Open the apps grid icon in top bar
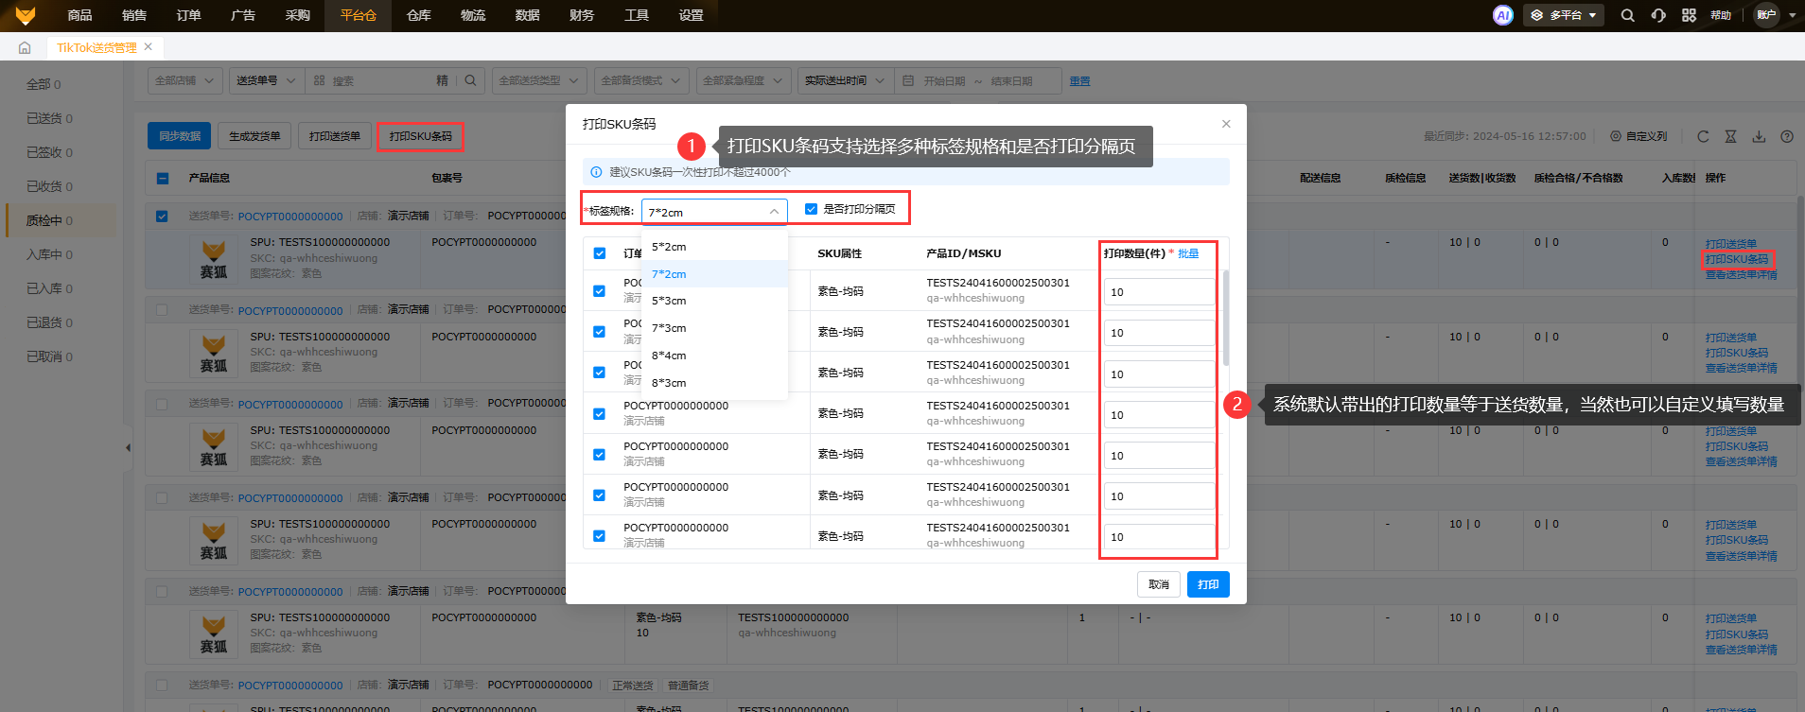This screenshot has height=712, width=1805. tap(1689, 15)
